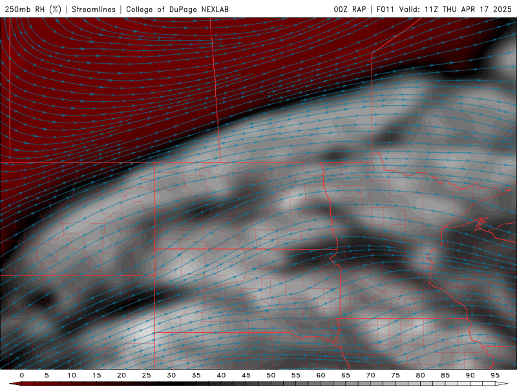Click the "60" scale number
517x387 pixels.
321,375
